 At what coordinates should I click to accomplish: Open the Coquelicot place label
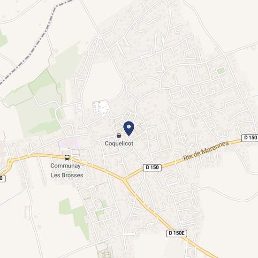click(x=119, y=144)
